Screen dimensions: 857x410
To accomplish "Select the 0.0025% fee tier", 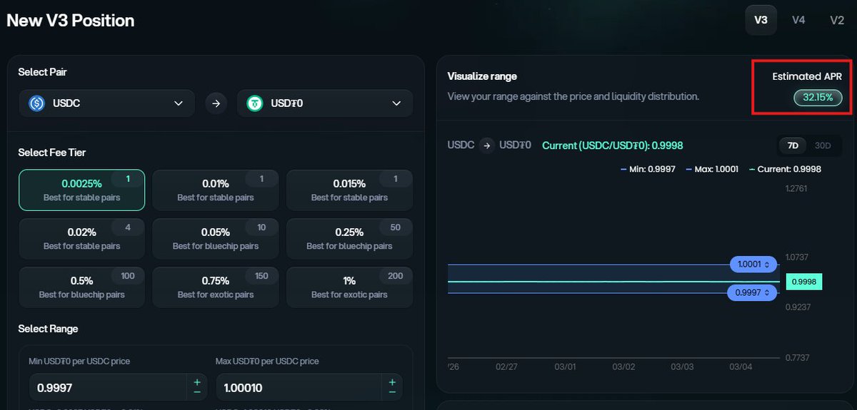I will pyautogui.click(x=81, y=190).
